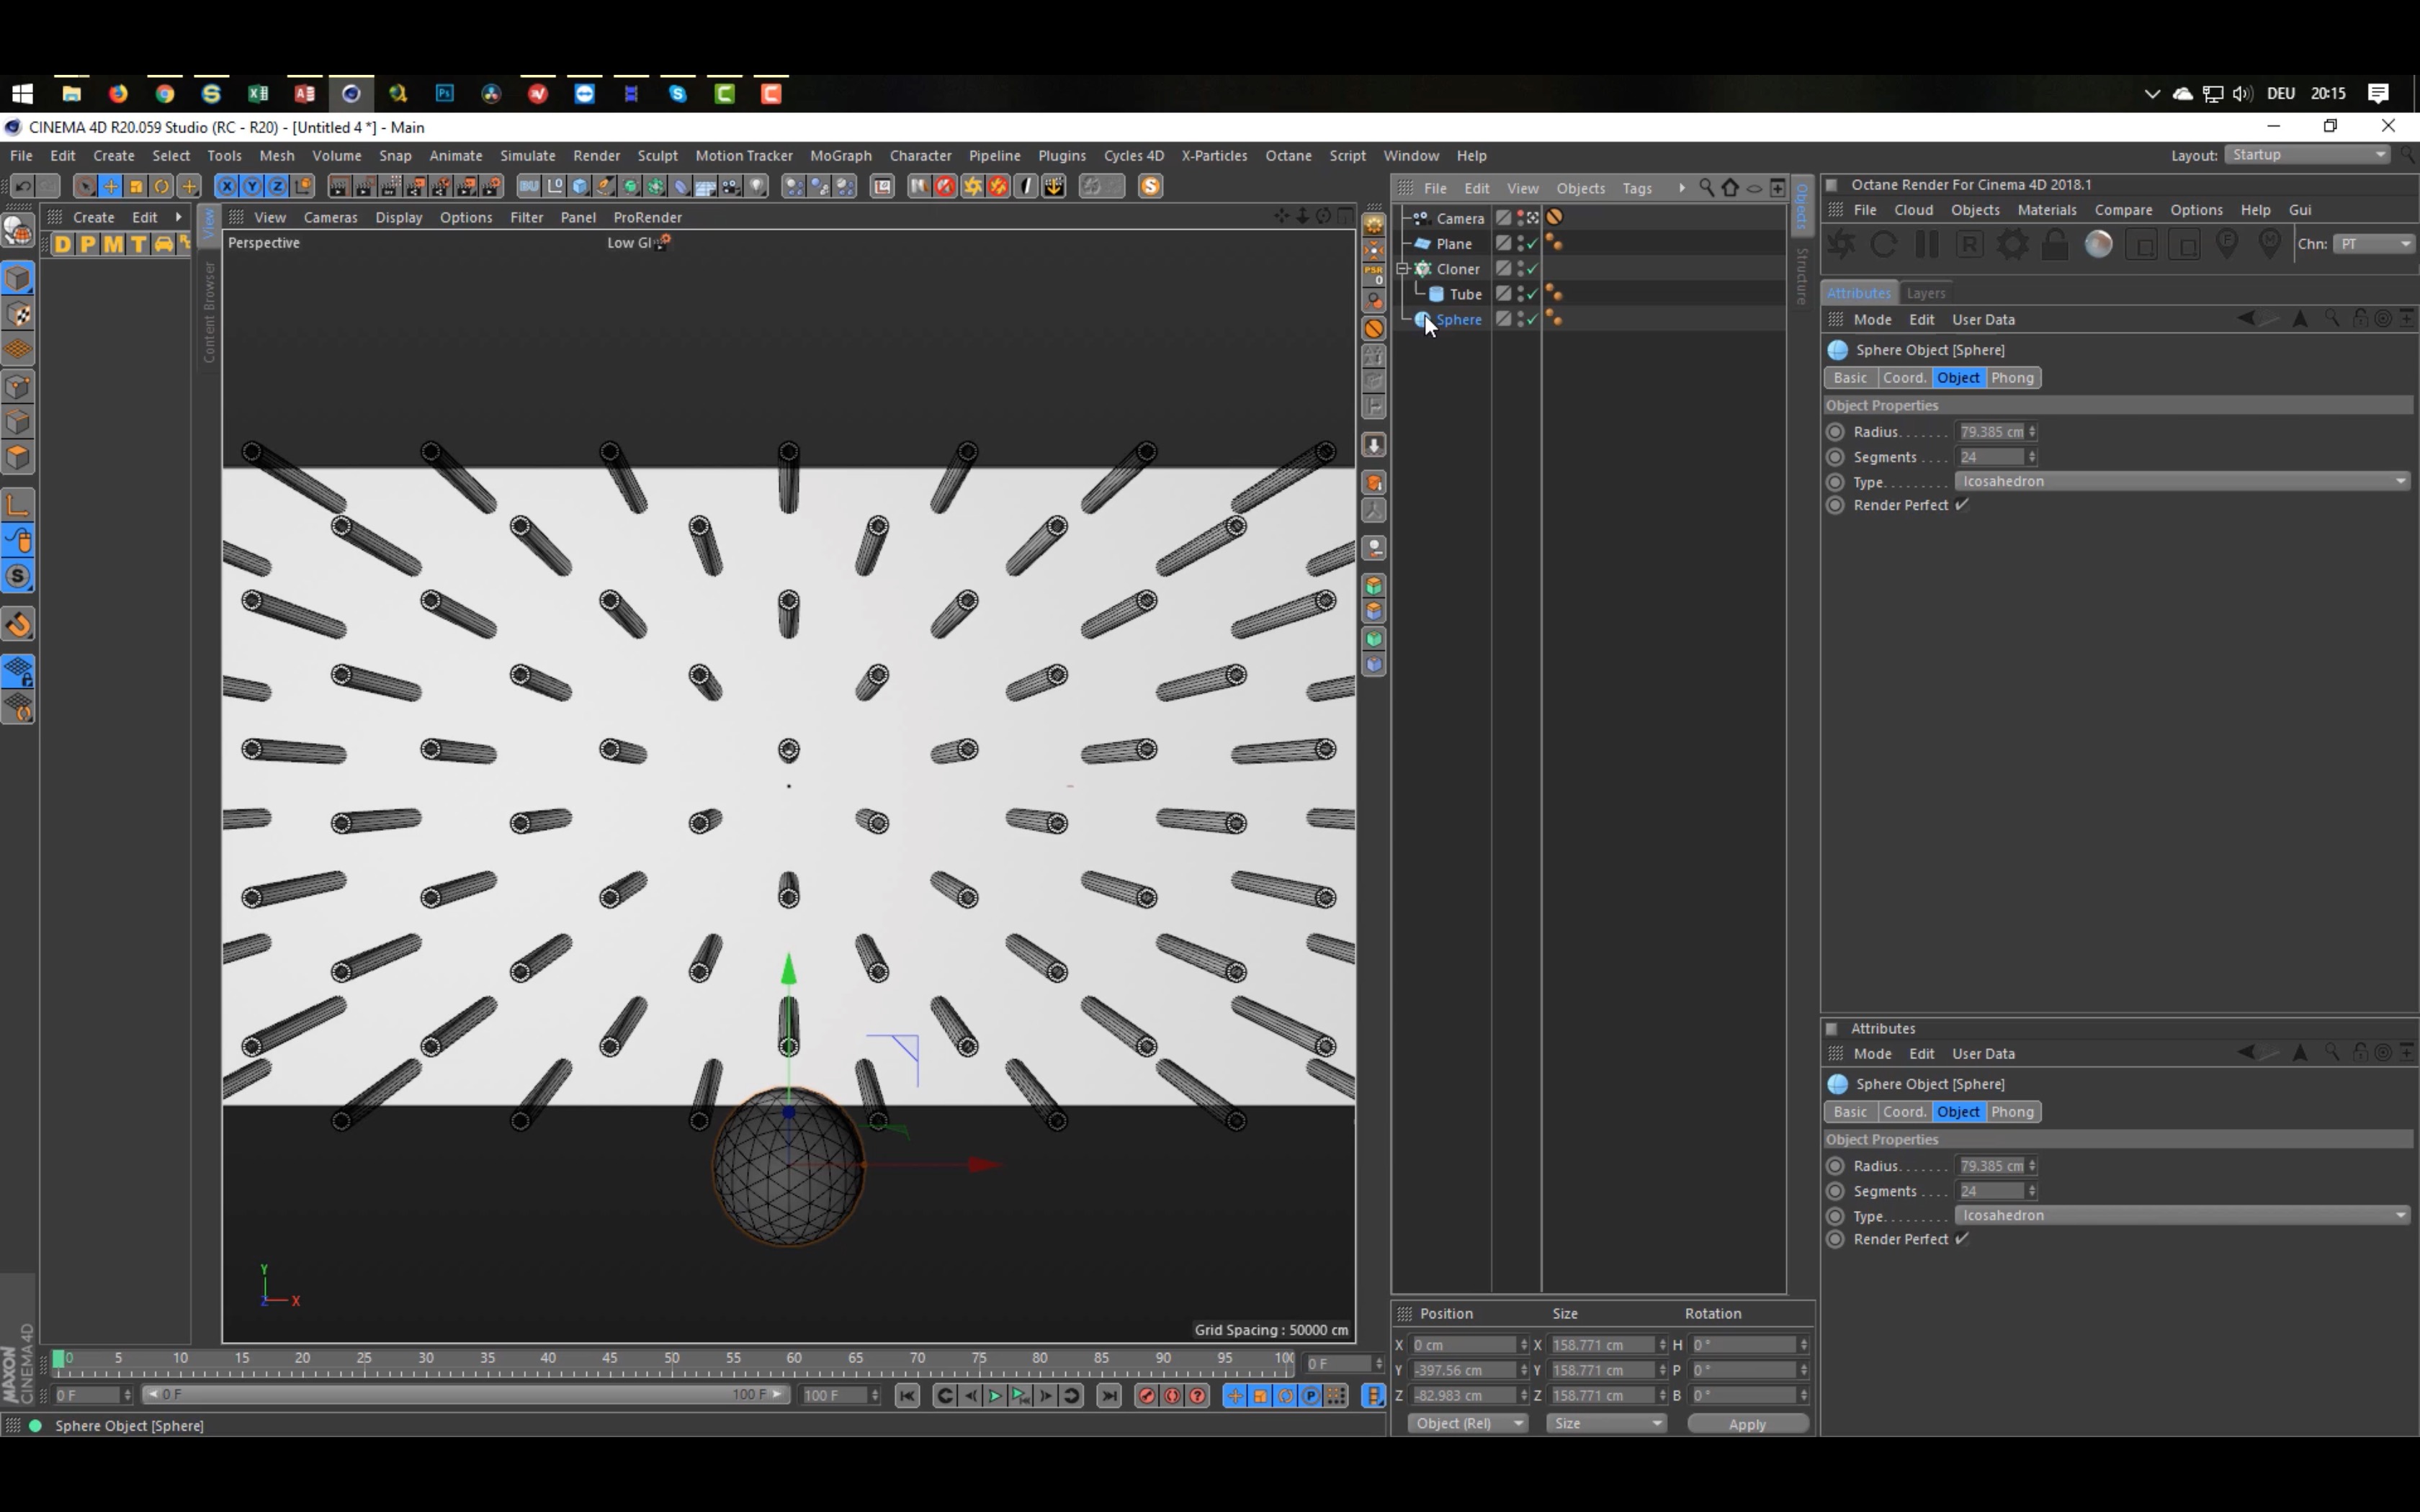Open Octane settings gear icon
Screen dimensions: 2420x1512
coord(2012,244)
